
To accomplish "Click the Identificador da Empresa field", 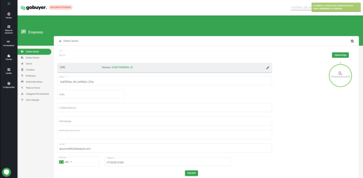I will point(164,134).
